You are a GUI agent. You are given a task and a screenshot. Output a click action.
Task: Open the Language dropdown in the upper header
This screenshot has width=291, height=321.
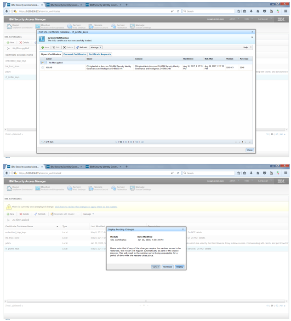coord(265,19)
